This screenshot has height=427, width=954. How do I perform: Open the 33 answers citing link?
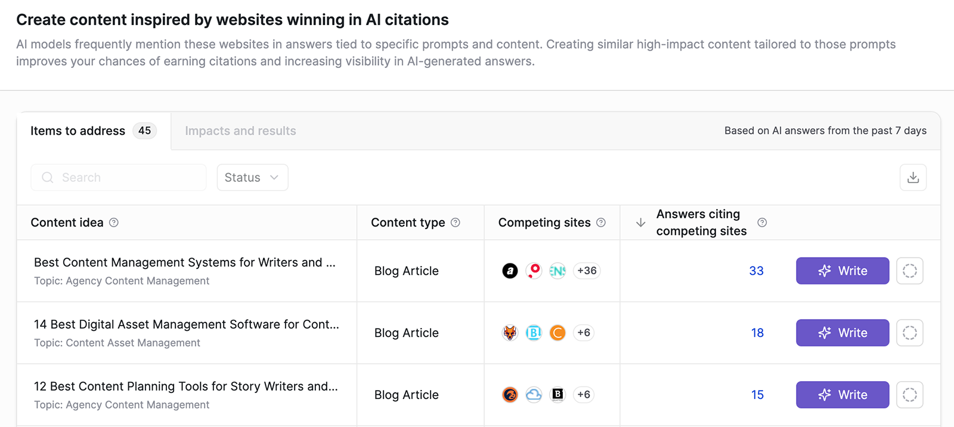[x=756, y=271]
